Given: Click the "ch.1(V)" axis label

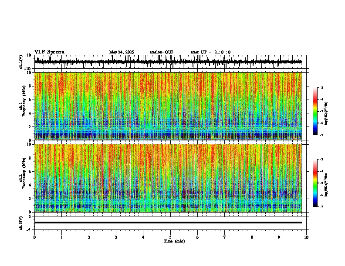Looking at the screenshot, I should click(21, 62).
